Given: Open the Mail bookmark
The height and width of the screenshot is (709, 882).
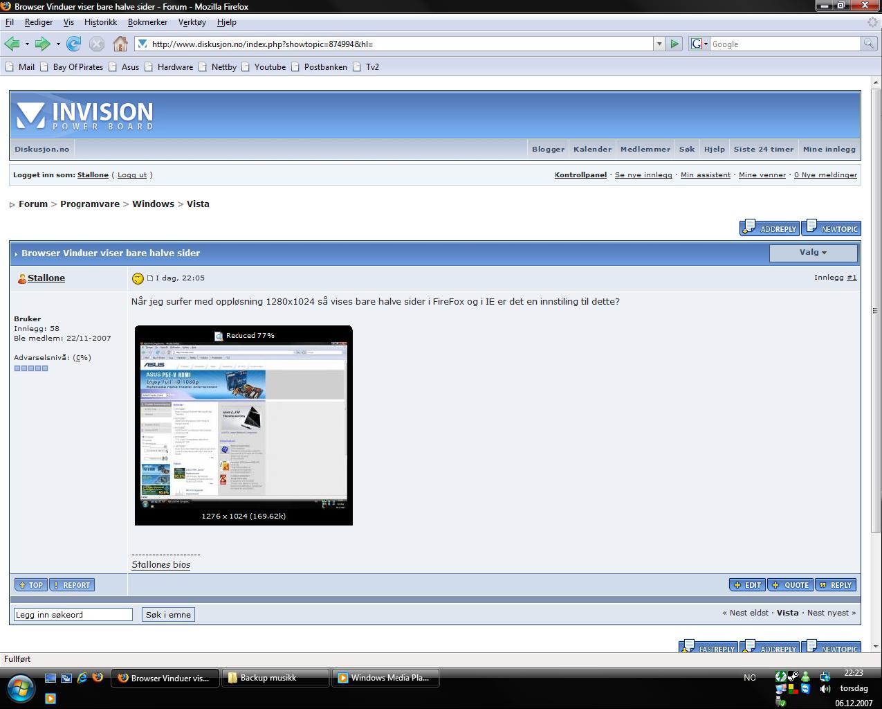Looking at the screenshot, I should (20, 67).
